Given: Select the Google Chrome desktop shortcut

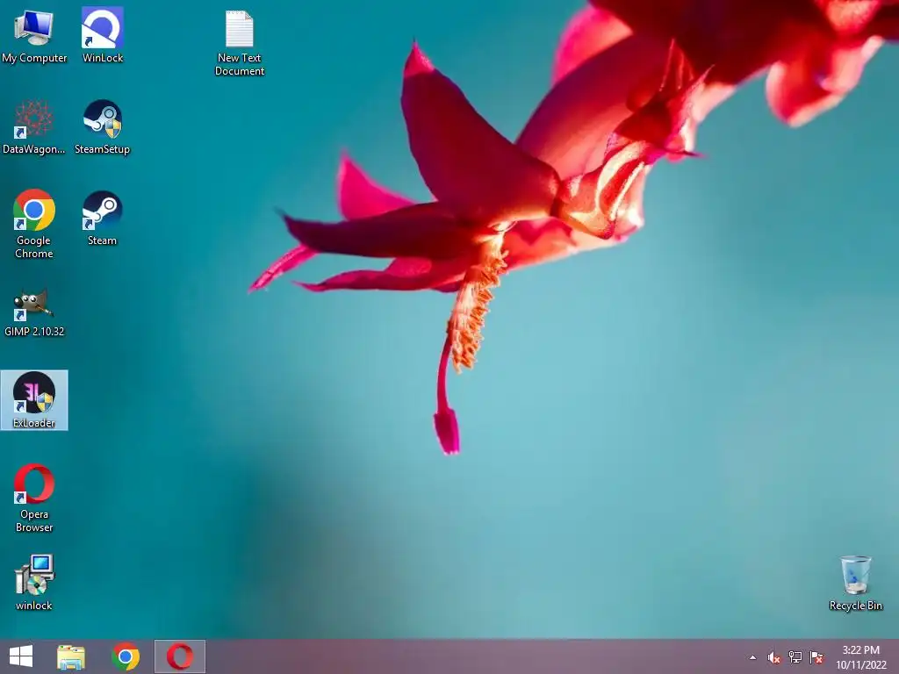Looking at the screenshot, I should [x=34, y=224].
